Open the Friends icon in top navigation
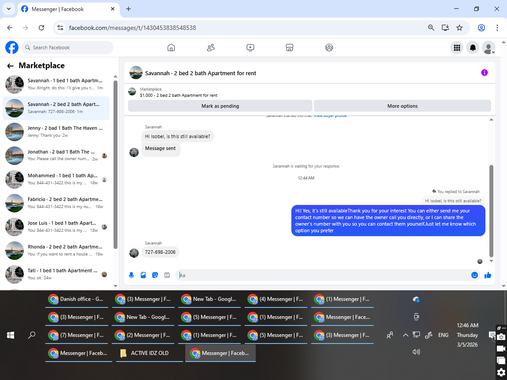Viewport: 507px width, 380px height. 210,47
